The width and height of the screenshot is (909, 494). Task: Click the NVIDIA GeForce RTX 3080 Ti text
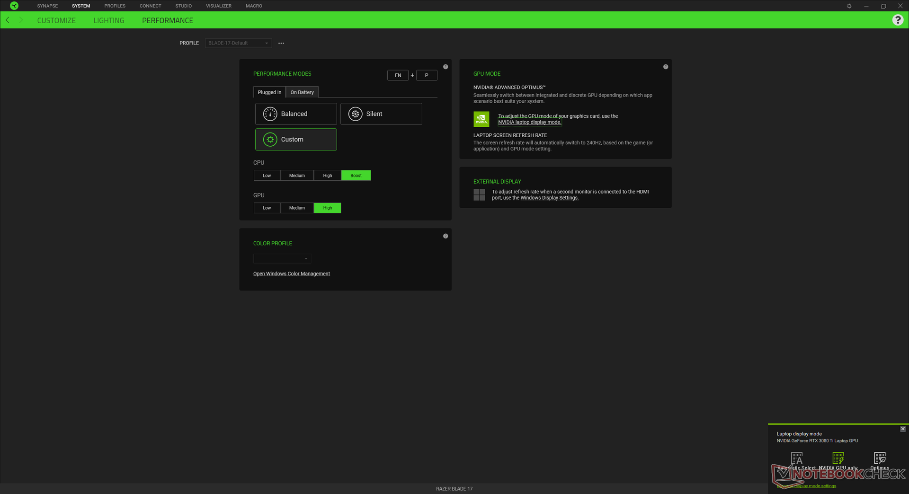[817, 441]
